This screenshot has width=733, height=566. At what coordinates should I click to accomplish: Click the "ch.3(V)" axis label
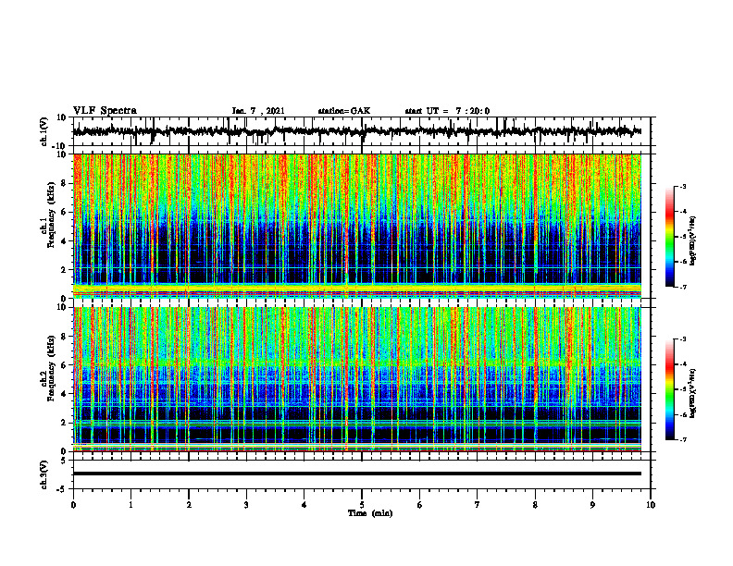click(43, 475)
